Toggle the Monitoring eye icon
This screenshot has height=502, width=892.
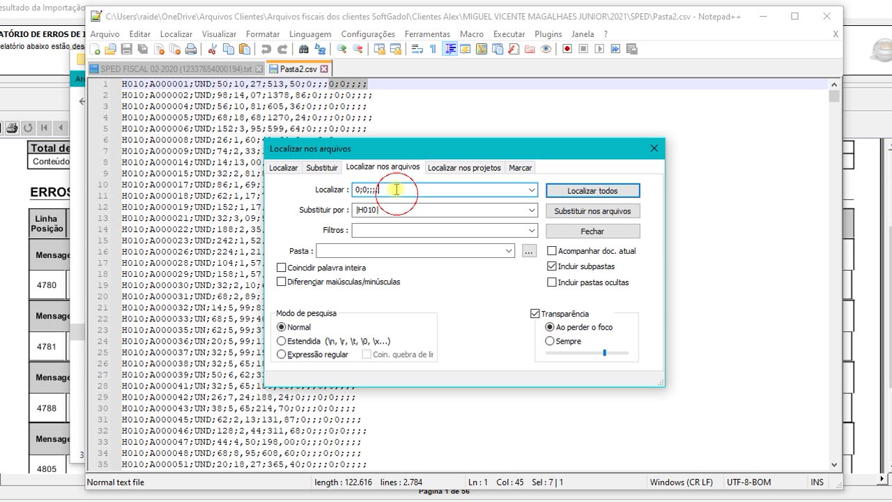tap(546, 49)
